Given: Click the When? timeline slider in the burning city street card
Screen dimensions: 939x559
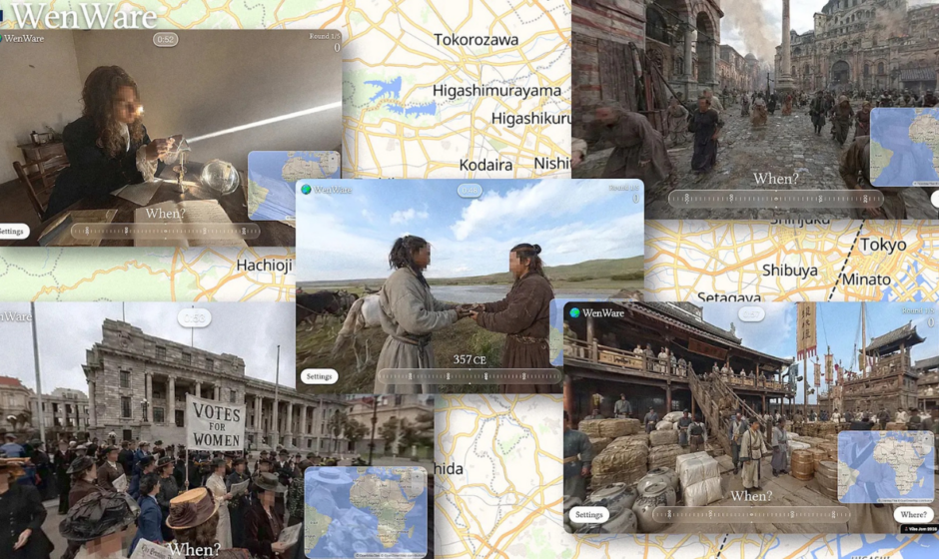Looking at the screenshot, I should (775, 199).
